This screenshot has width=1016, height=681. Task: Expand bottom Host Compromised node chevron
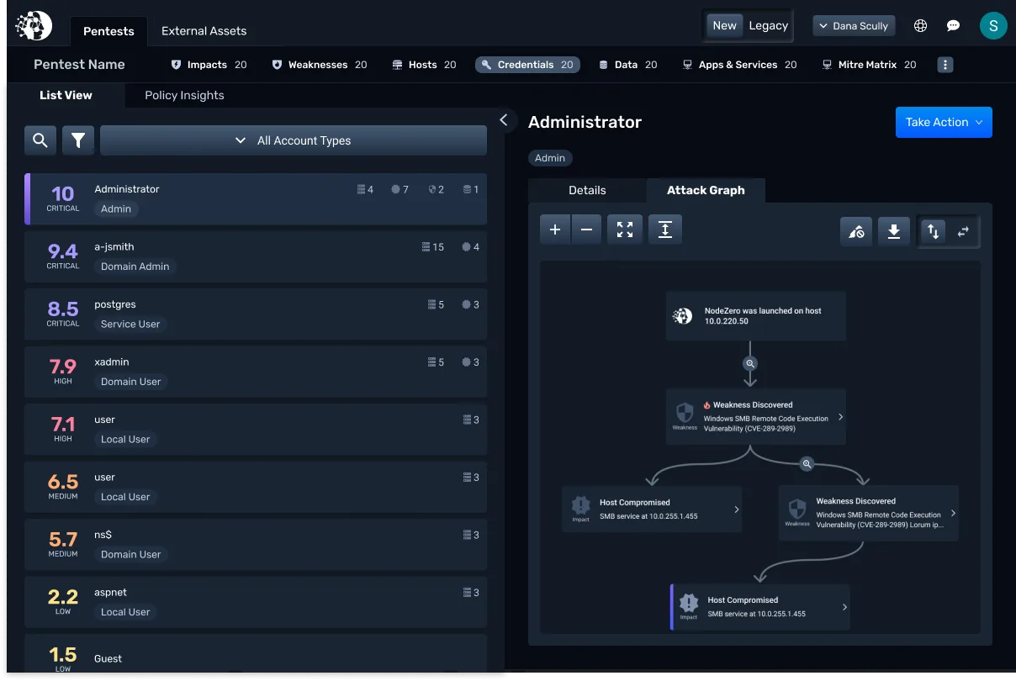pyautogui.click(x=844, y=607)
